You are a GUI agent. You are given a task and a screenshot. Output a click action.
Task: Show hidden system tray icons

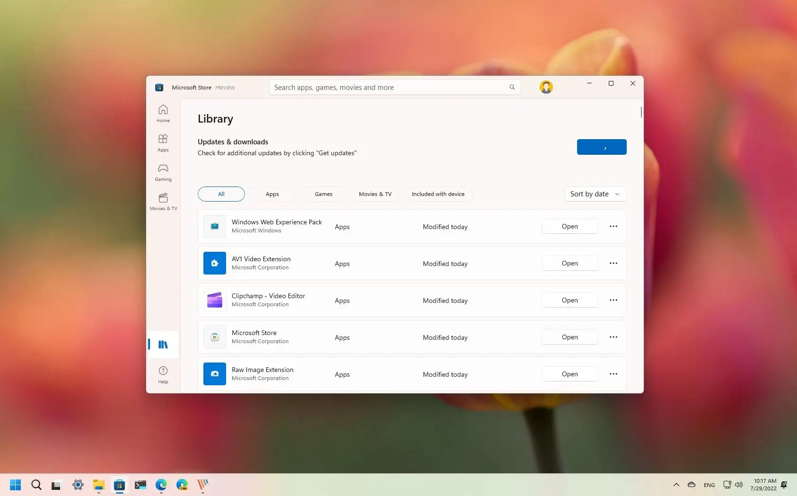(676, 485)
